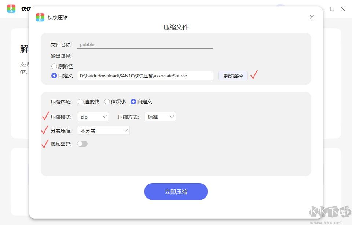Viewport: 352px width, 225px height.
Task: Select the 体积小 compression option
Action: click(x=106, y=102)
